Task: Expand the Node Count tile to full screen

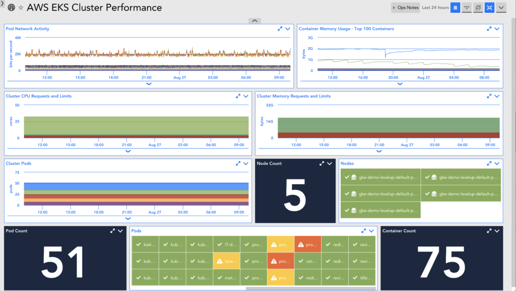Action: coord(322,163)
